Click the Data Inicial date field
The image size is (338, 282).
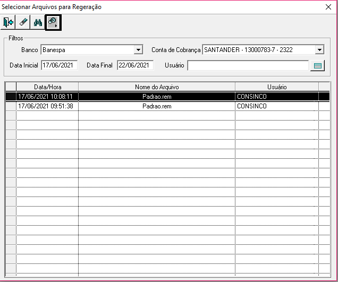tap(60, 65)
